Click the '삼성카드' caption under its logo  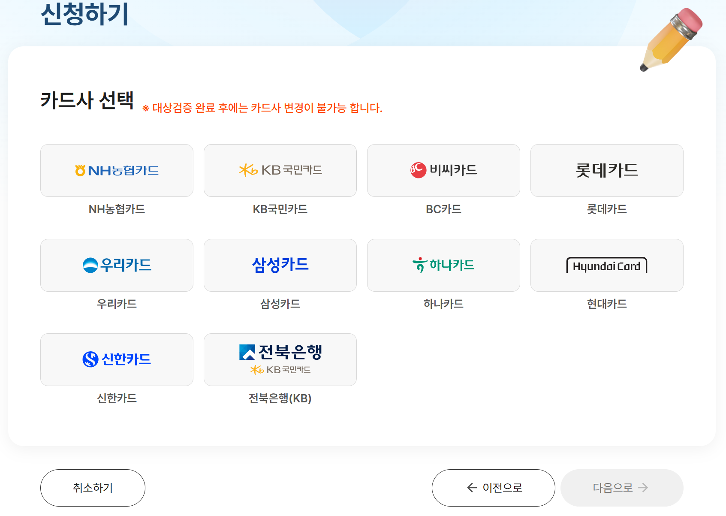280,304
